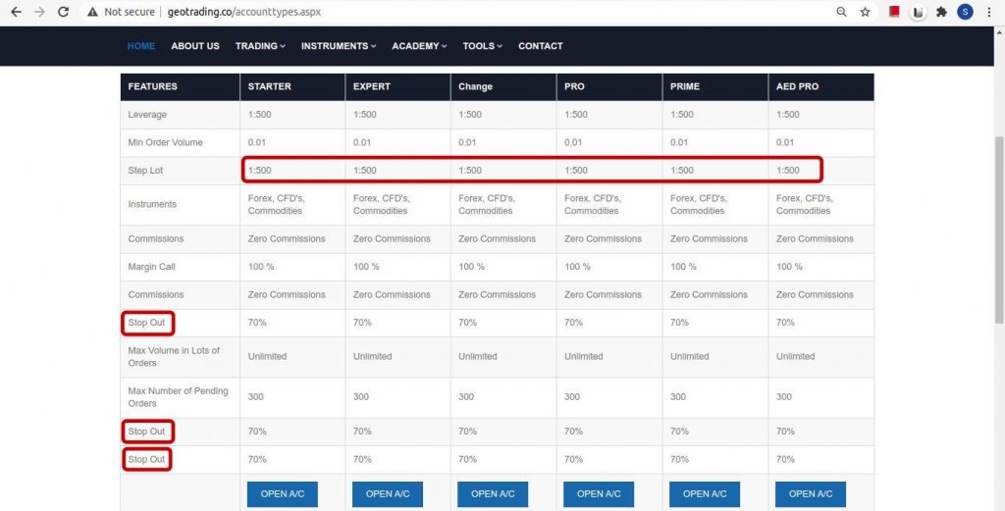Bookmark this page with the star

click(866, 12)
